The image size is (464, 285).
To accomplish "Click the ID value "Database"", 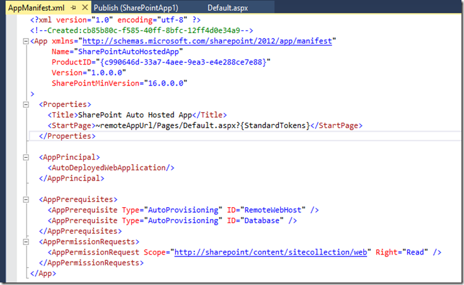I will (x=262, y=220).
